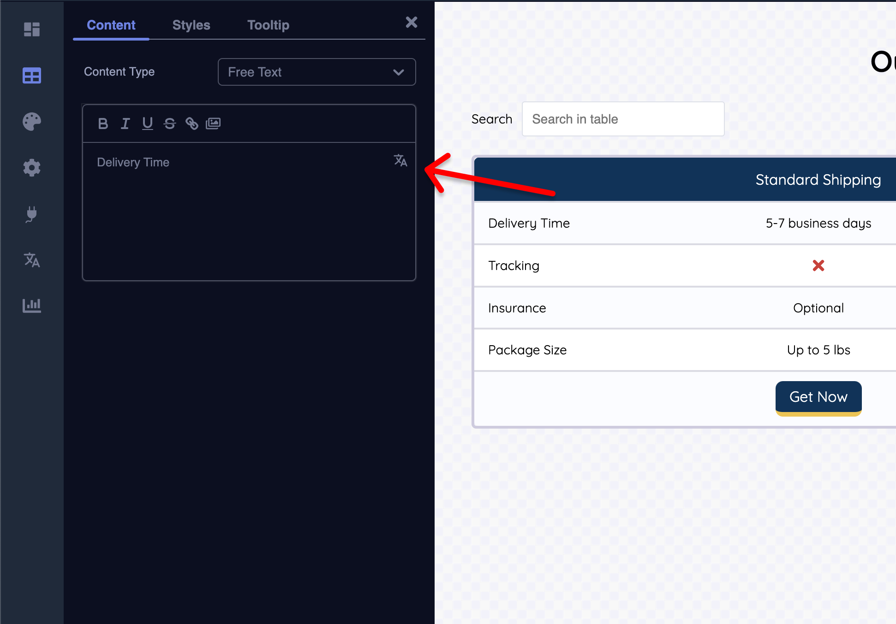This screenshot has width=896, height=624.
Task: Open the plug integrations sidebar icon
Action: (32, 214)
